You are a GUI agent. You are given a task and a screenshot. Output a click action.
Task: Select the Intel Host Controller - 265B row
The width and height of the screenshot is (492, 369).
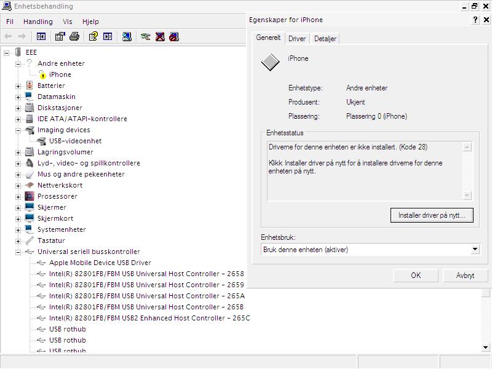tap(146, 307)
